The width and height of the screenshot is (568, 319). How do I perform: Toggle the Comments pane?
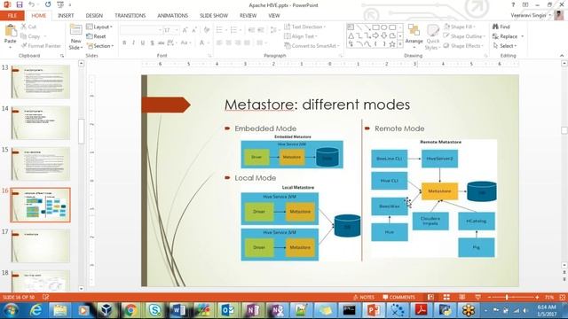click(x=398, y=297)
